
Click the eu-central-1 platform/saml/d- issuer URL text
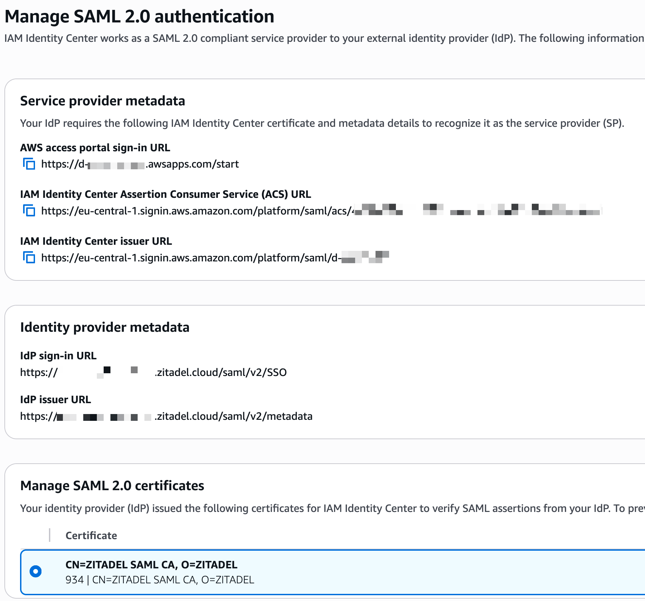[190, 258]
